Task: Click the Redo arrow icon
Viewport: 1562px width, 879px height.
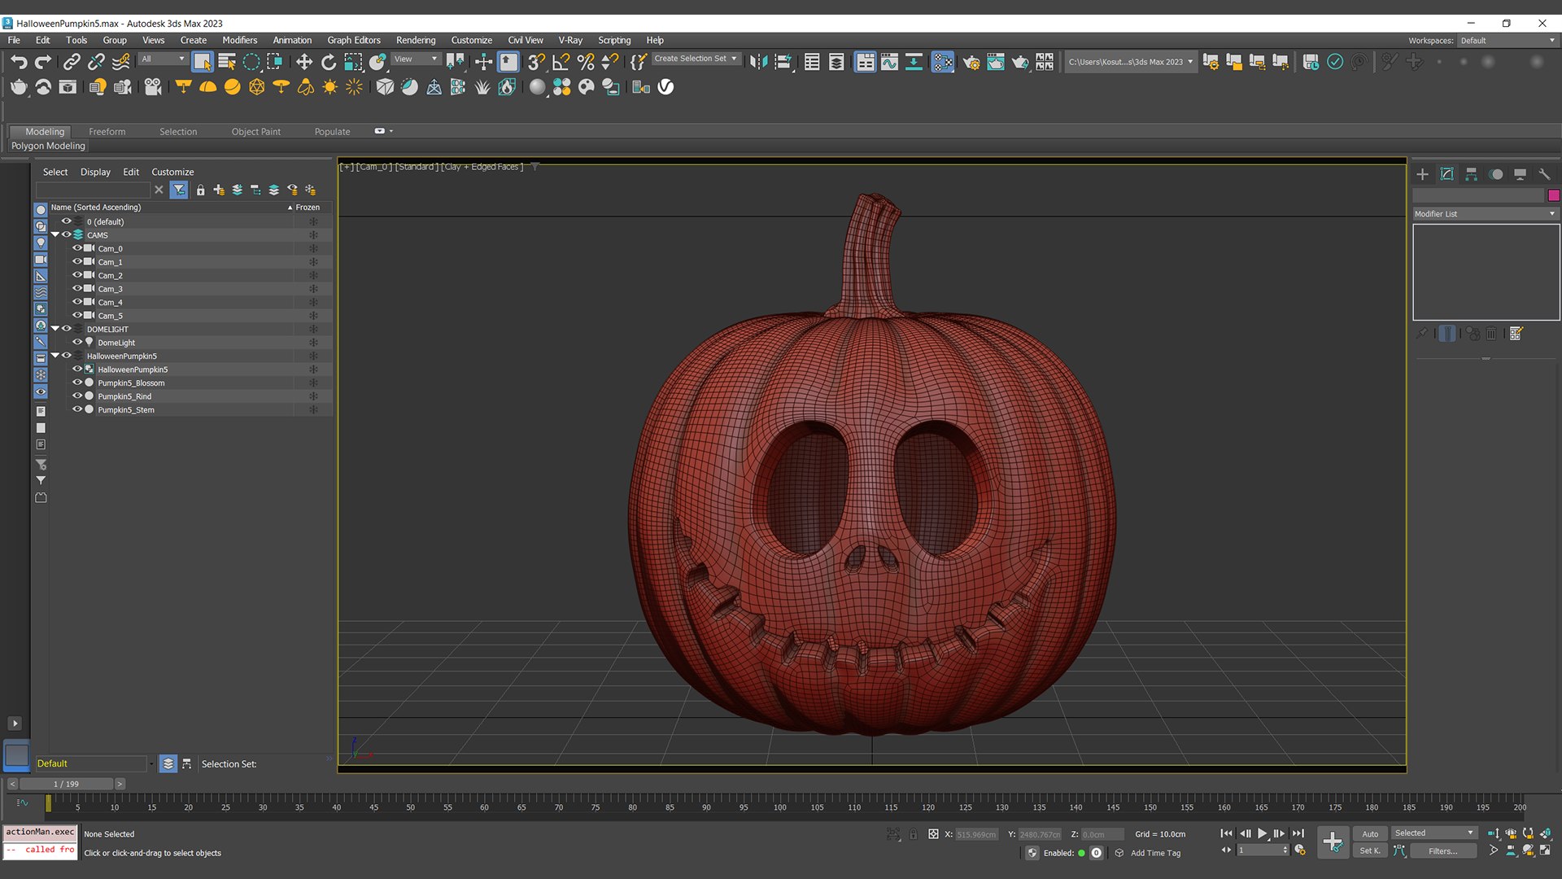Action: (43, 62)
